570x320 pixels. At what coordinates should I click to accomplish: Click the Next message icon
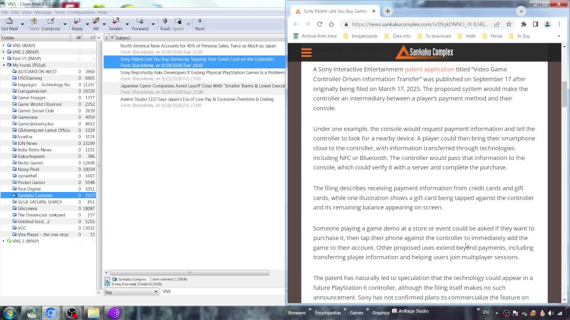tap(199, 24)
